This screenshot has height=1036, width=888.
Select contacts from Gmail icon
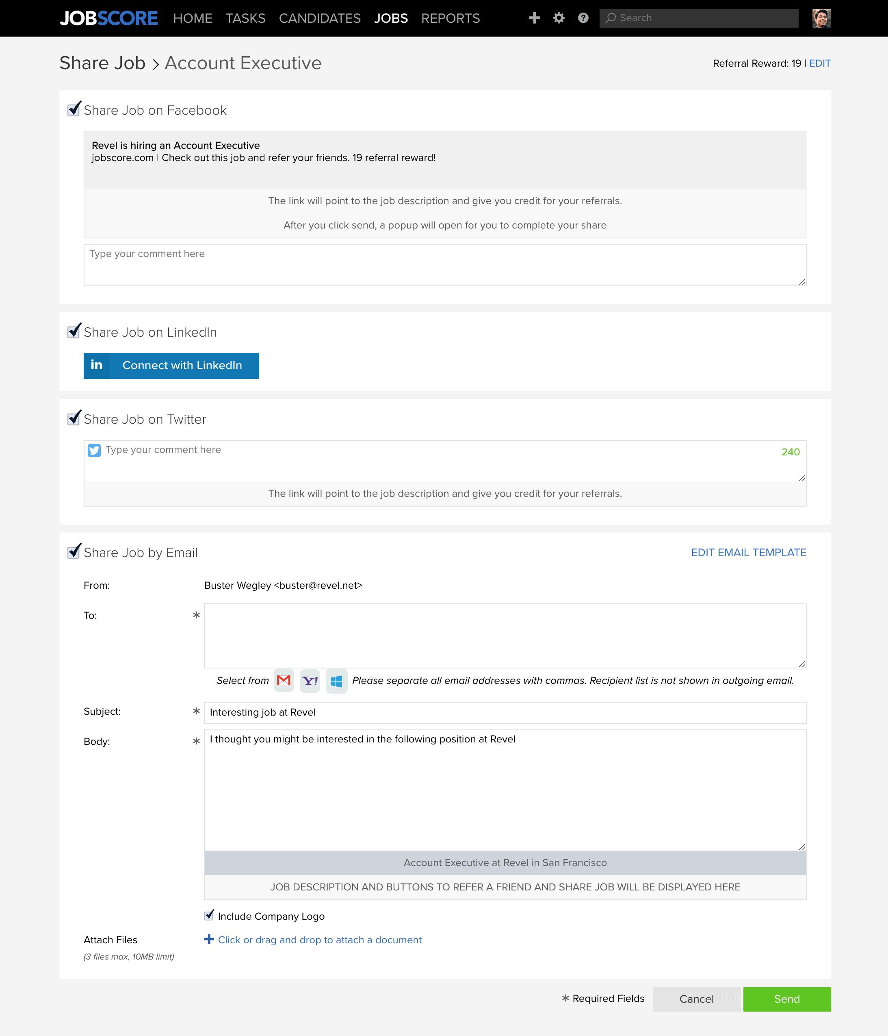coord(284,681)
